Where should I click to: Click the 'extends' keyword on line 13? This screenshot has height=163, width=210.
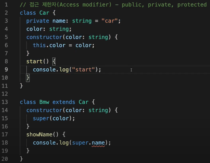(64, 102)
